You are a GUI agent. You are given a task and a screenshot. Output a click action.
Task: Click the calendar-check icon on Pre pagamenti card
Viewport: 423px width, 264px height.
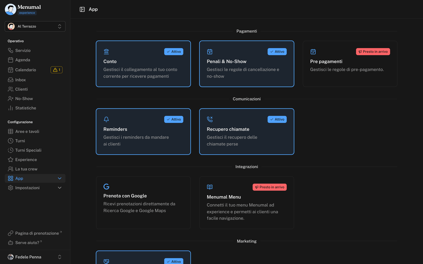(313, 52)
